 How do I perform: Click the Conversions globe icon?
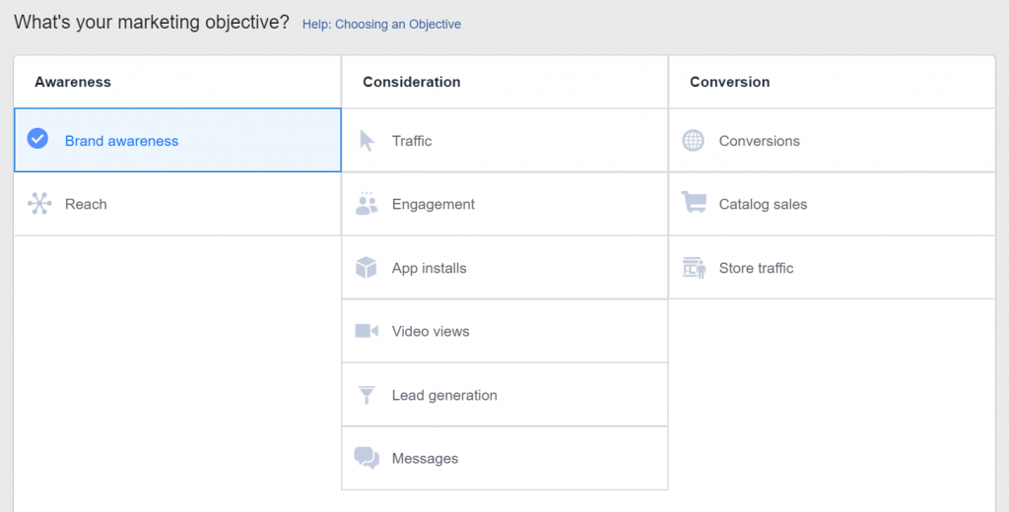[x=694, y=141]
